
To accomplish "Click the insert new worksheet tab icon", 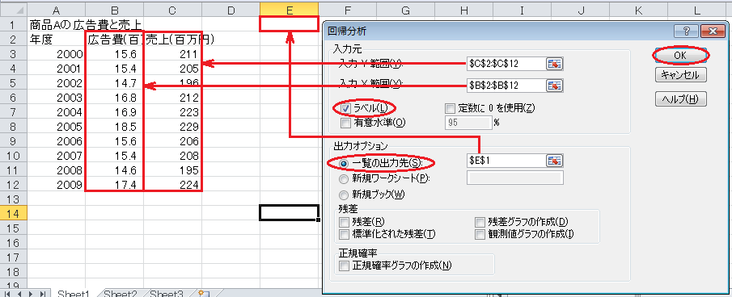I will tap(204, 294).
